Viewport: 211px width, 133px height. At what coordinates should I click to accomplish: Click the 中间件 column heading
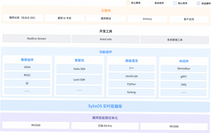[x=184, y=61]
